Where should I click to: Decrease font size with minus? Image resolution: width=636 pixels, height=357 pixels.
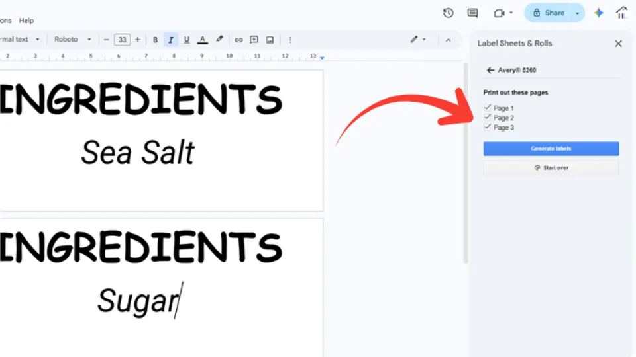click(x=106, y=40)
